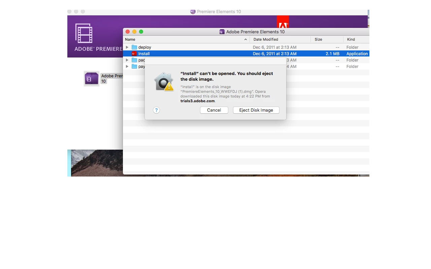
Task: Click the deploy date modified cell
Action: pos(275,47)
